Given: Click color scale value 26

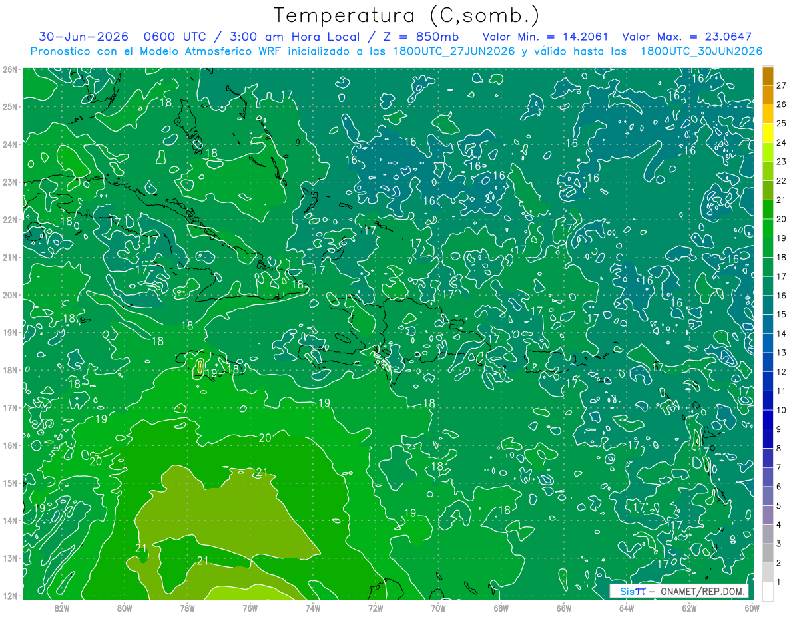Looking at the screenshot, I should click(x=782, y=104).
